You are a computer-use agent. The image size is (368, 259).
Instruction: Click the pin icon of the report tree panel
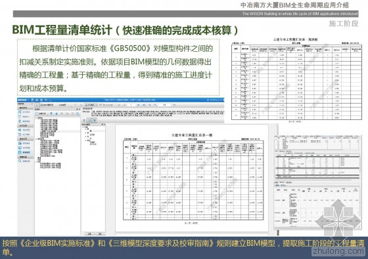click(77, 109)
